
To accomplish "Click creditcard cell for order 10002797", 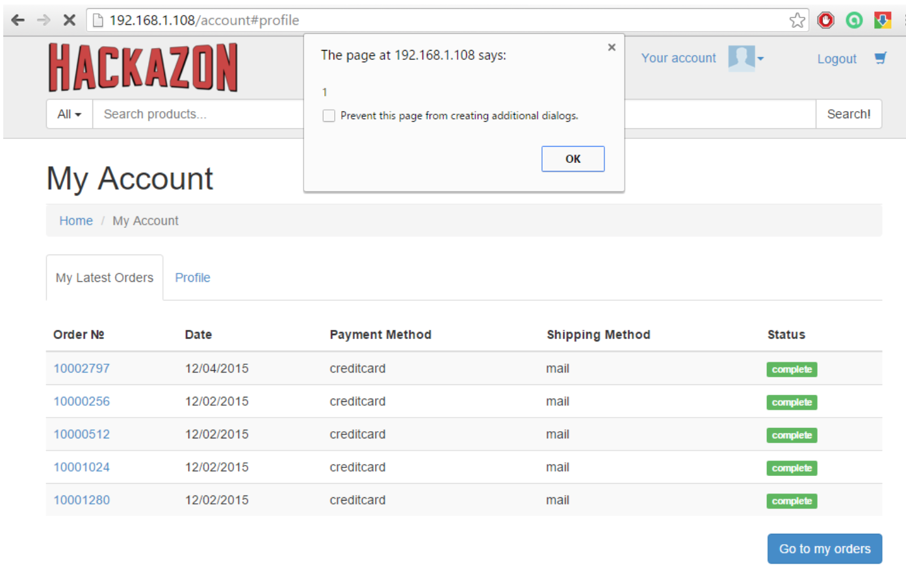I will 357,368.
